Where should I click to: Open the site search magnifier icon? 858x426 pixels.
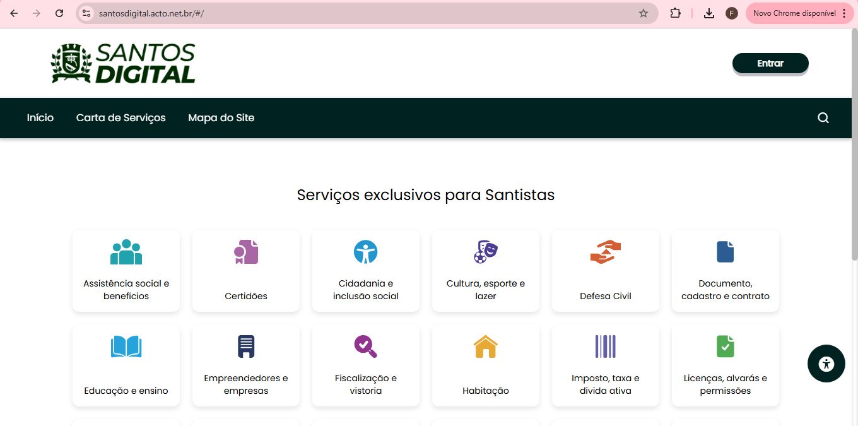tap(823, 117)
